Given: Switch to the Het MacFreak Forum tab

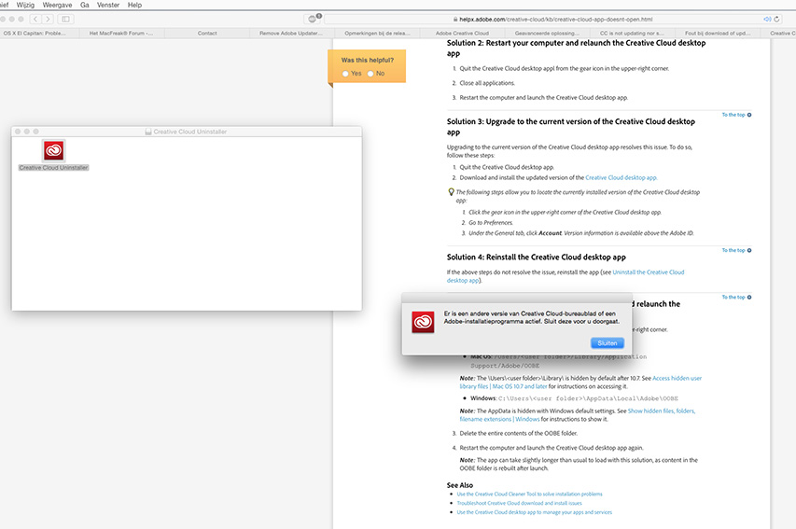Looking at the screenshot, I should 121,33.
